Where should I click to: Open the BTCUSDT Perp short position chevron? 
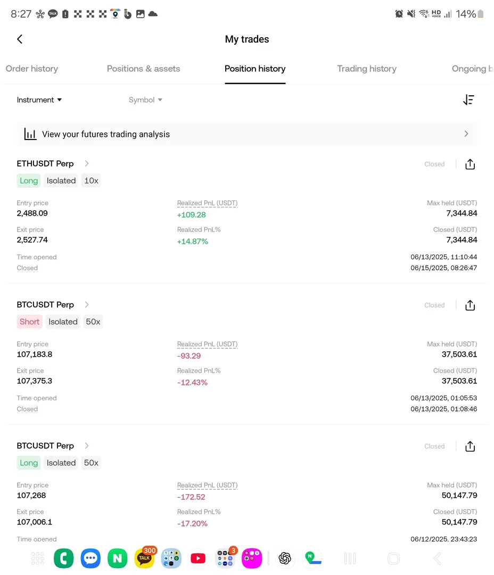[87, 305]
